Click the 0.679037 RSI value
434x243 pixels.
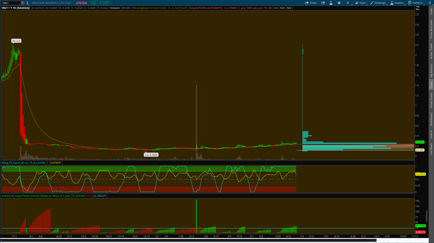coord(56,163)
